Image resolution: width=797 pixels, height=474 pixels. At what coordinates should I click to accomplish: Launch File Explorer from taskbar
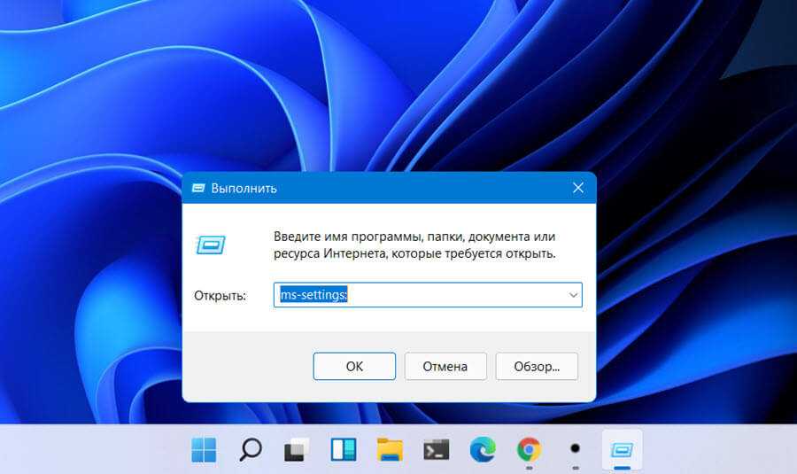tap(390, 449)
